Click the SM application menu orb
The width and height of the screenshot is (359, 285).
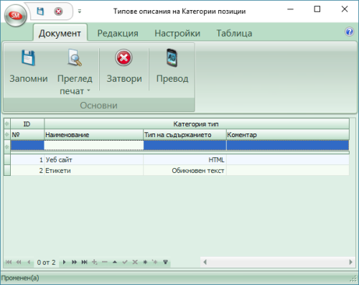[16, 16]
